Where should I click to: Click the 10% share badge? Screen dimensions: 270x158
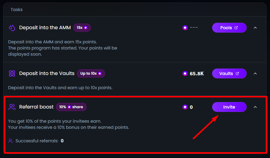point(71,107)
